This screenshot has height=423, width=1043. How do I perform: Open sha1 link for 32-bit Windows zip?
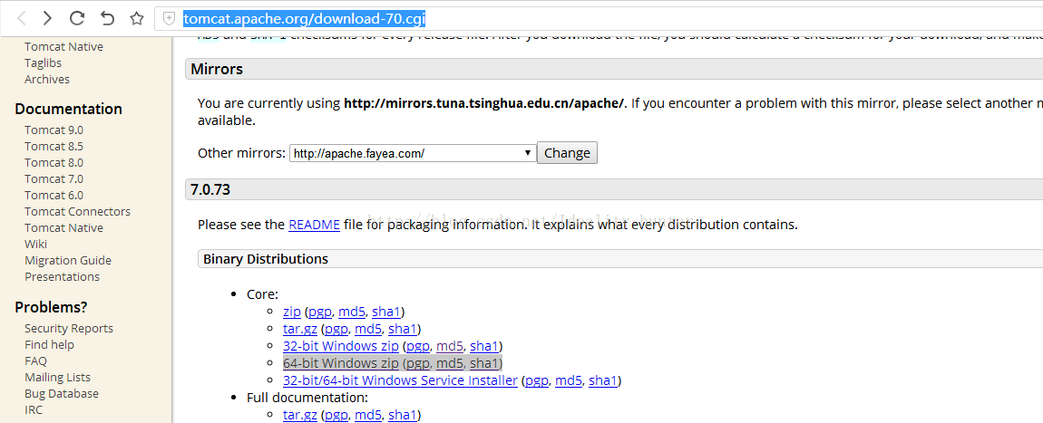tap(484, 346)
